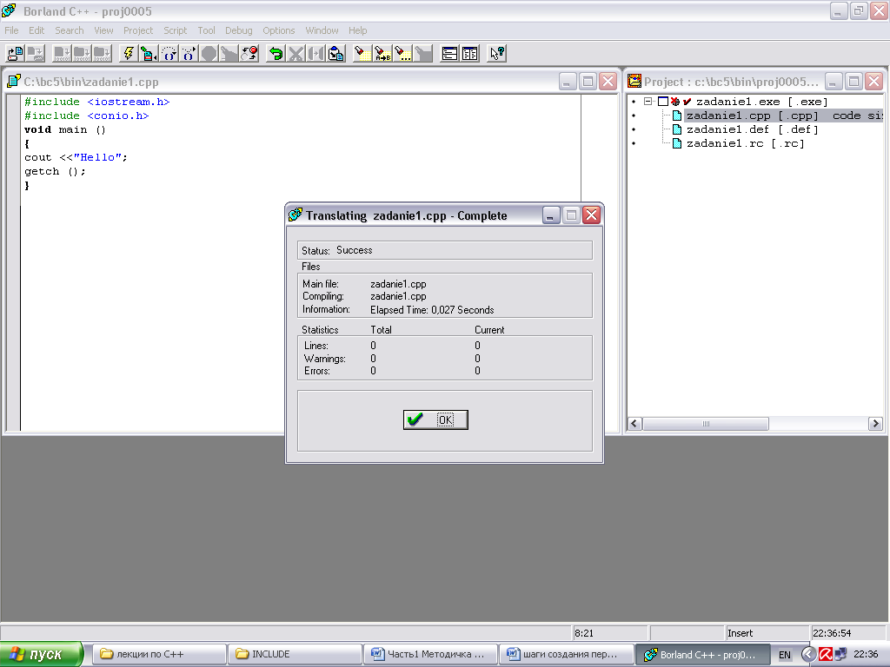
Task: Click the Toggle Breakpoint icon
Action: (x=249, y=53)
